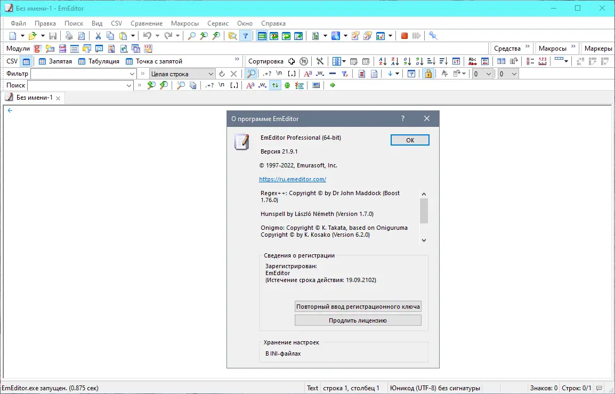615x394 pixels.
Task: Toggle regular expression '.+?' in Фильтр bar
Action: (x=267, y=74)
